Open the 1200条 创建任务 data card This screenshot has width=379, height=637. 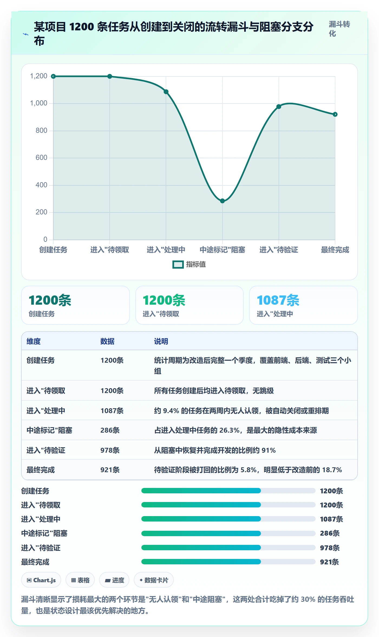pos(76,305)
